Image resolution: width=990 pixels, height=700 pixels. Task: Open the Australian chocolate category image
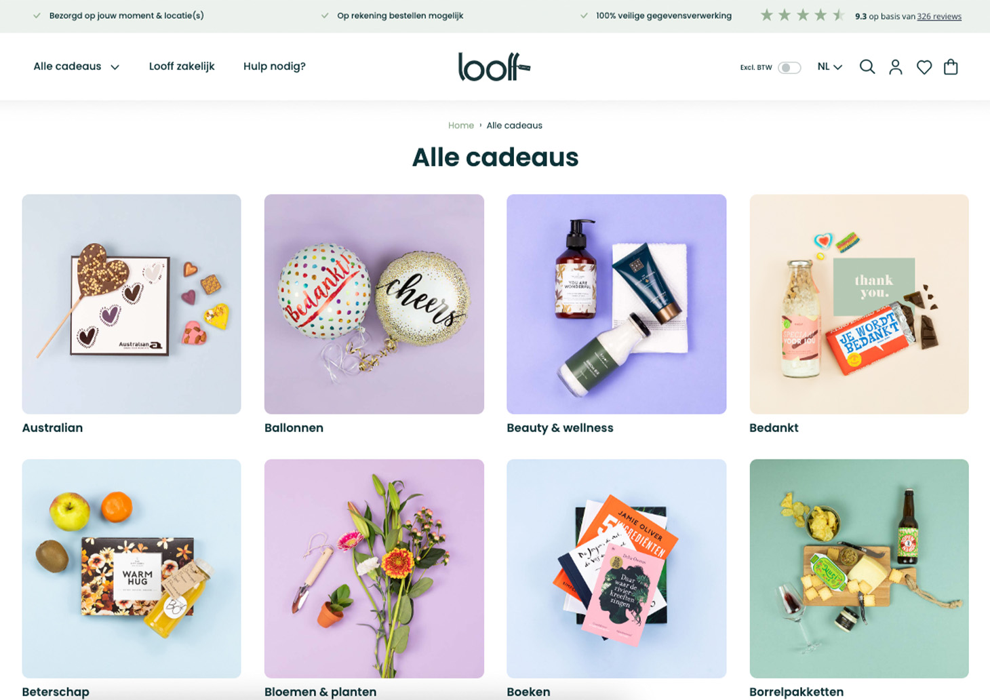point(132,304)
